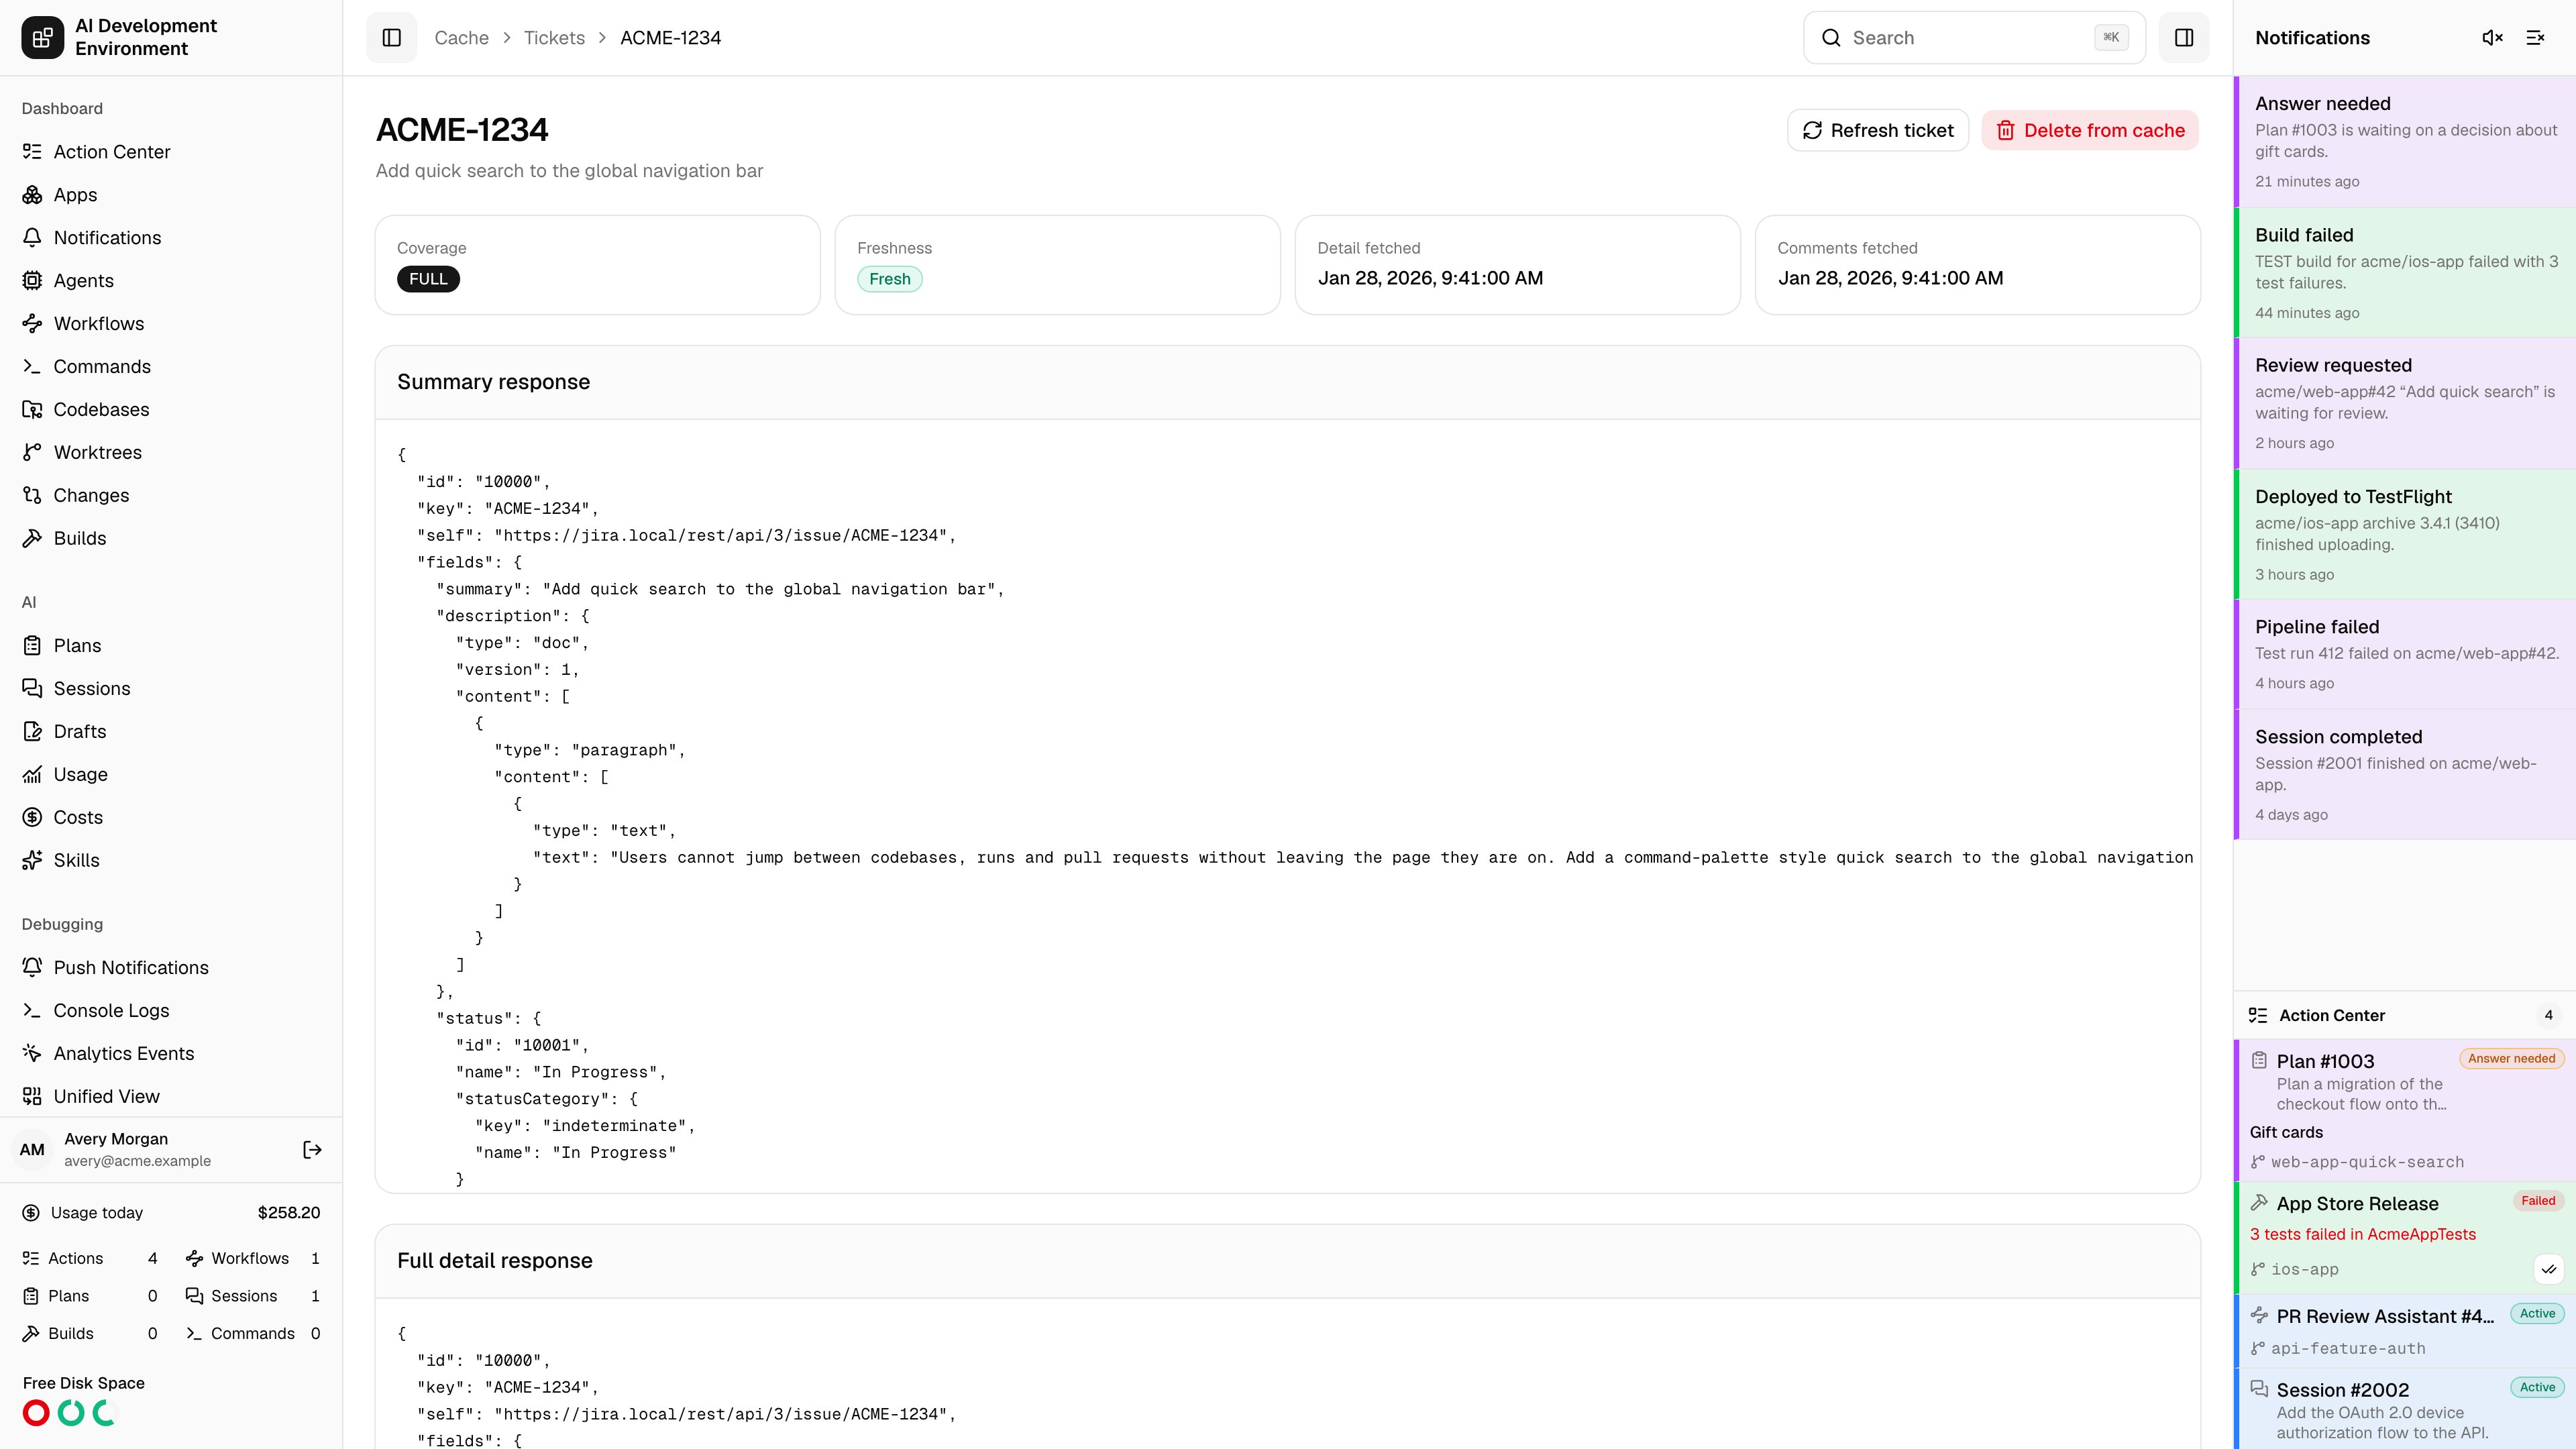Image resolution: width=2576 pixels, height=1449 pixels.
Task: Click the Unified View icon
Action: tap(32, 1097)
